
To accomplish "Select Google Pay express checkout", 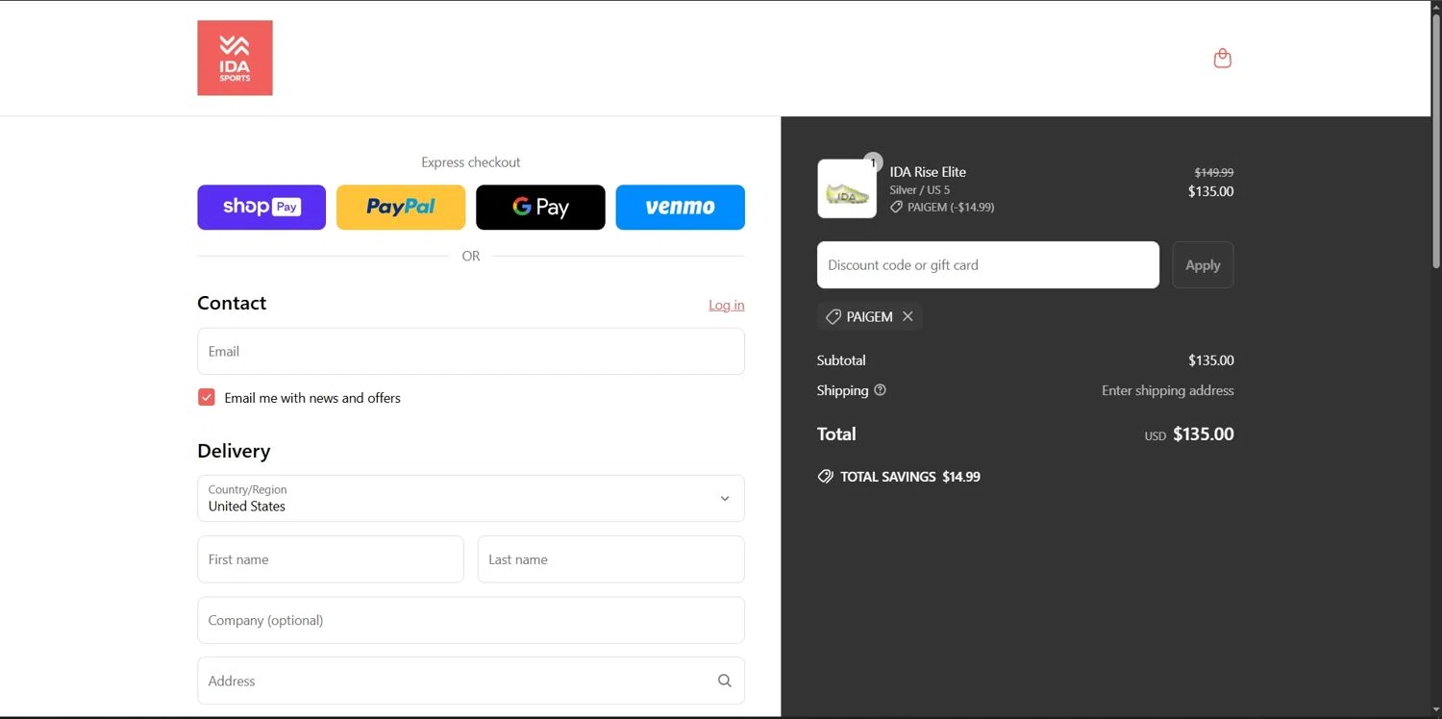I will pyautogui.click(x=540, y=207).
